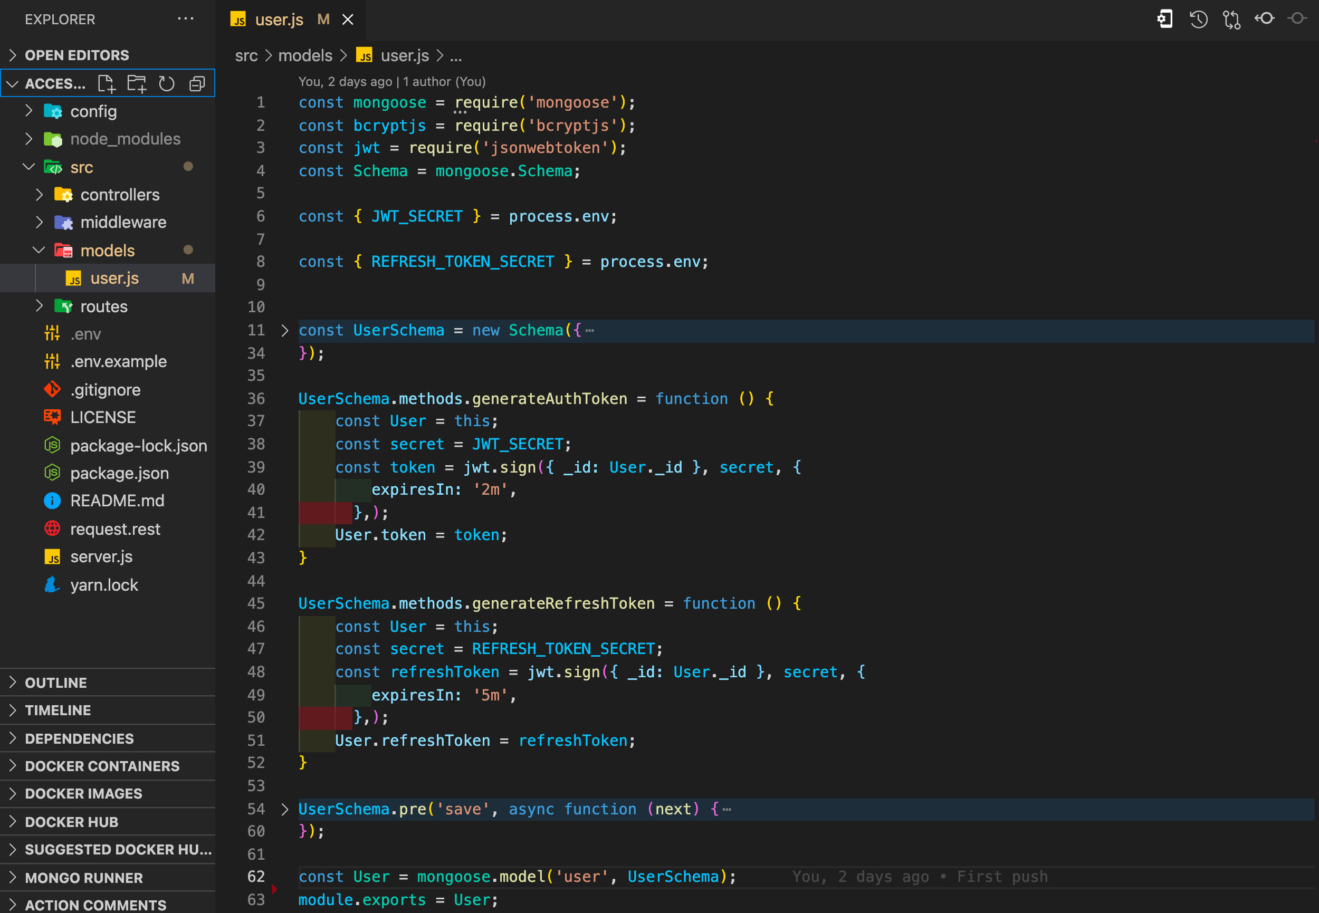Open Explorer's More Actions ellipsis
The width and height of the screenshot is (1319, 913).
(185, 18)
